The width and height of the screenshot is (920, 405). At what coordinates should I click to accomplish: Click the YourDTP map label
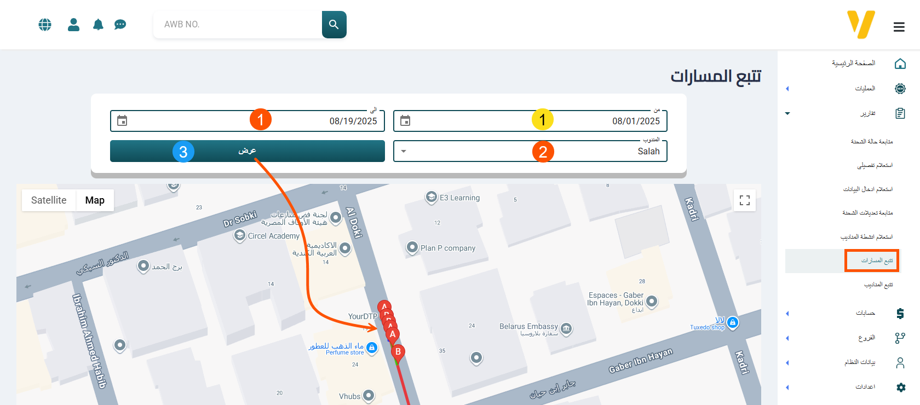click(363, 316)
